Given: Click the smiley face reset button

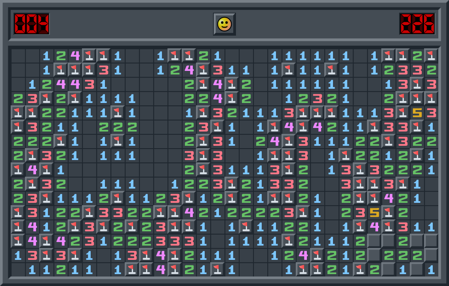Looking at the screenshot, I should 224,24.
